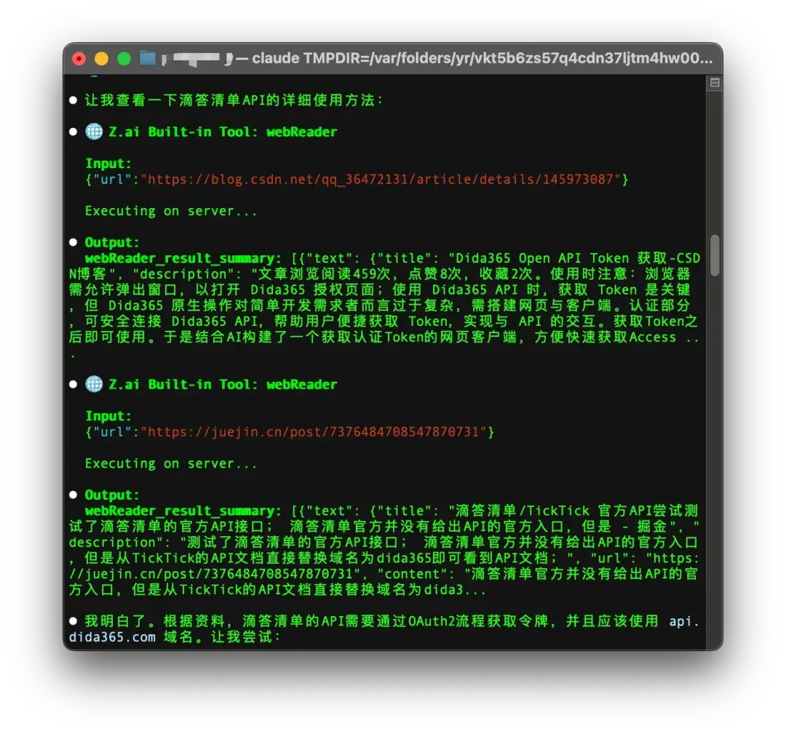
Task: Click the yellow minimize window button
Action: 101,59
